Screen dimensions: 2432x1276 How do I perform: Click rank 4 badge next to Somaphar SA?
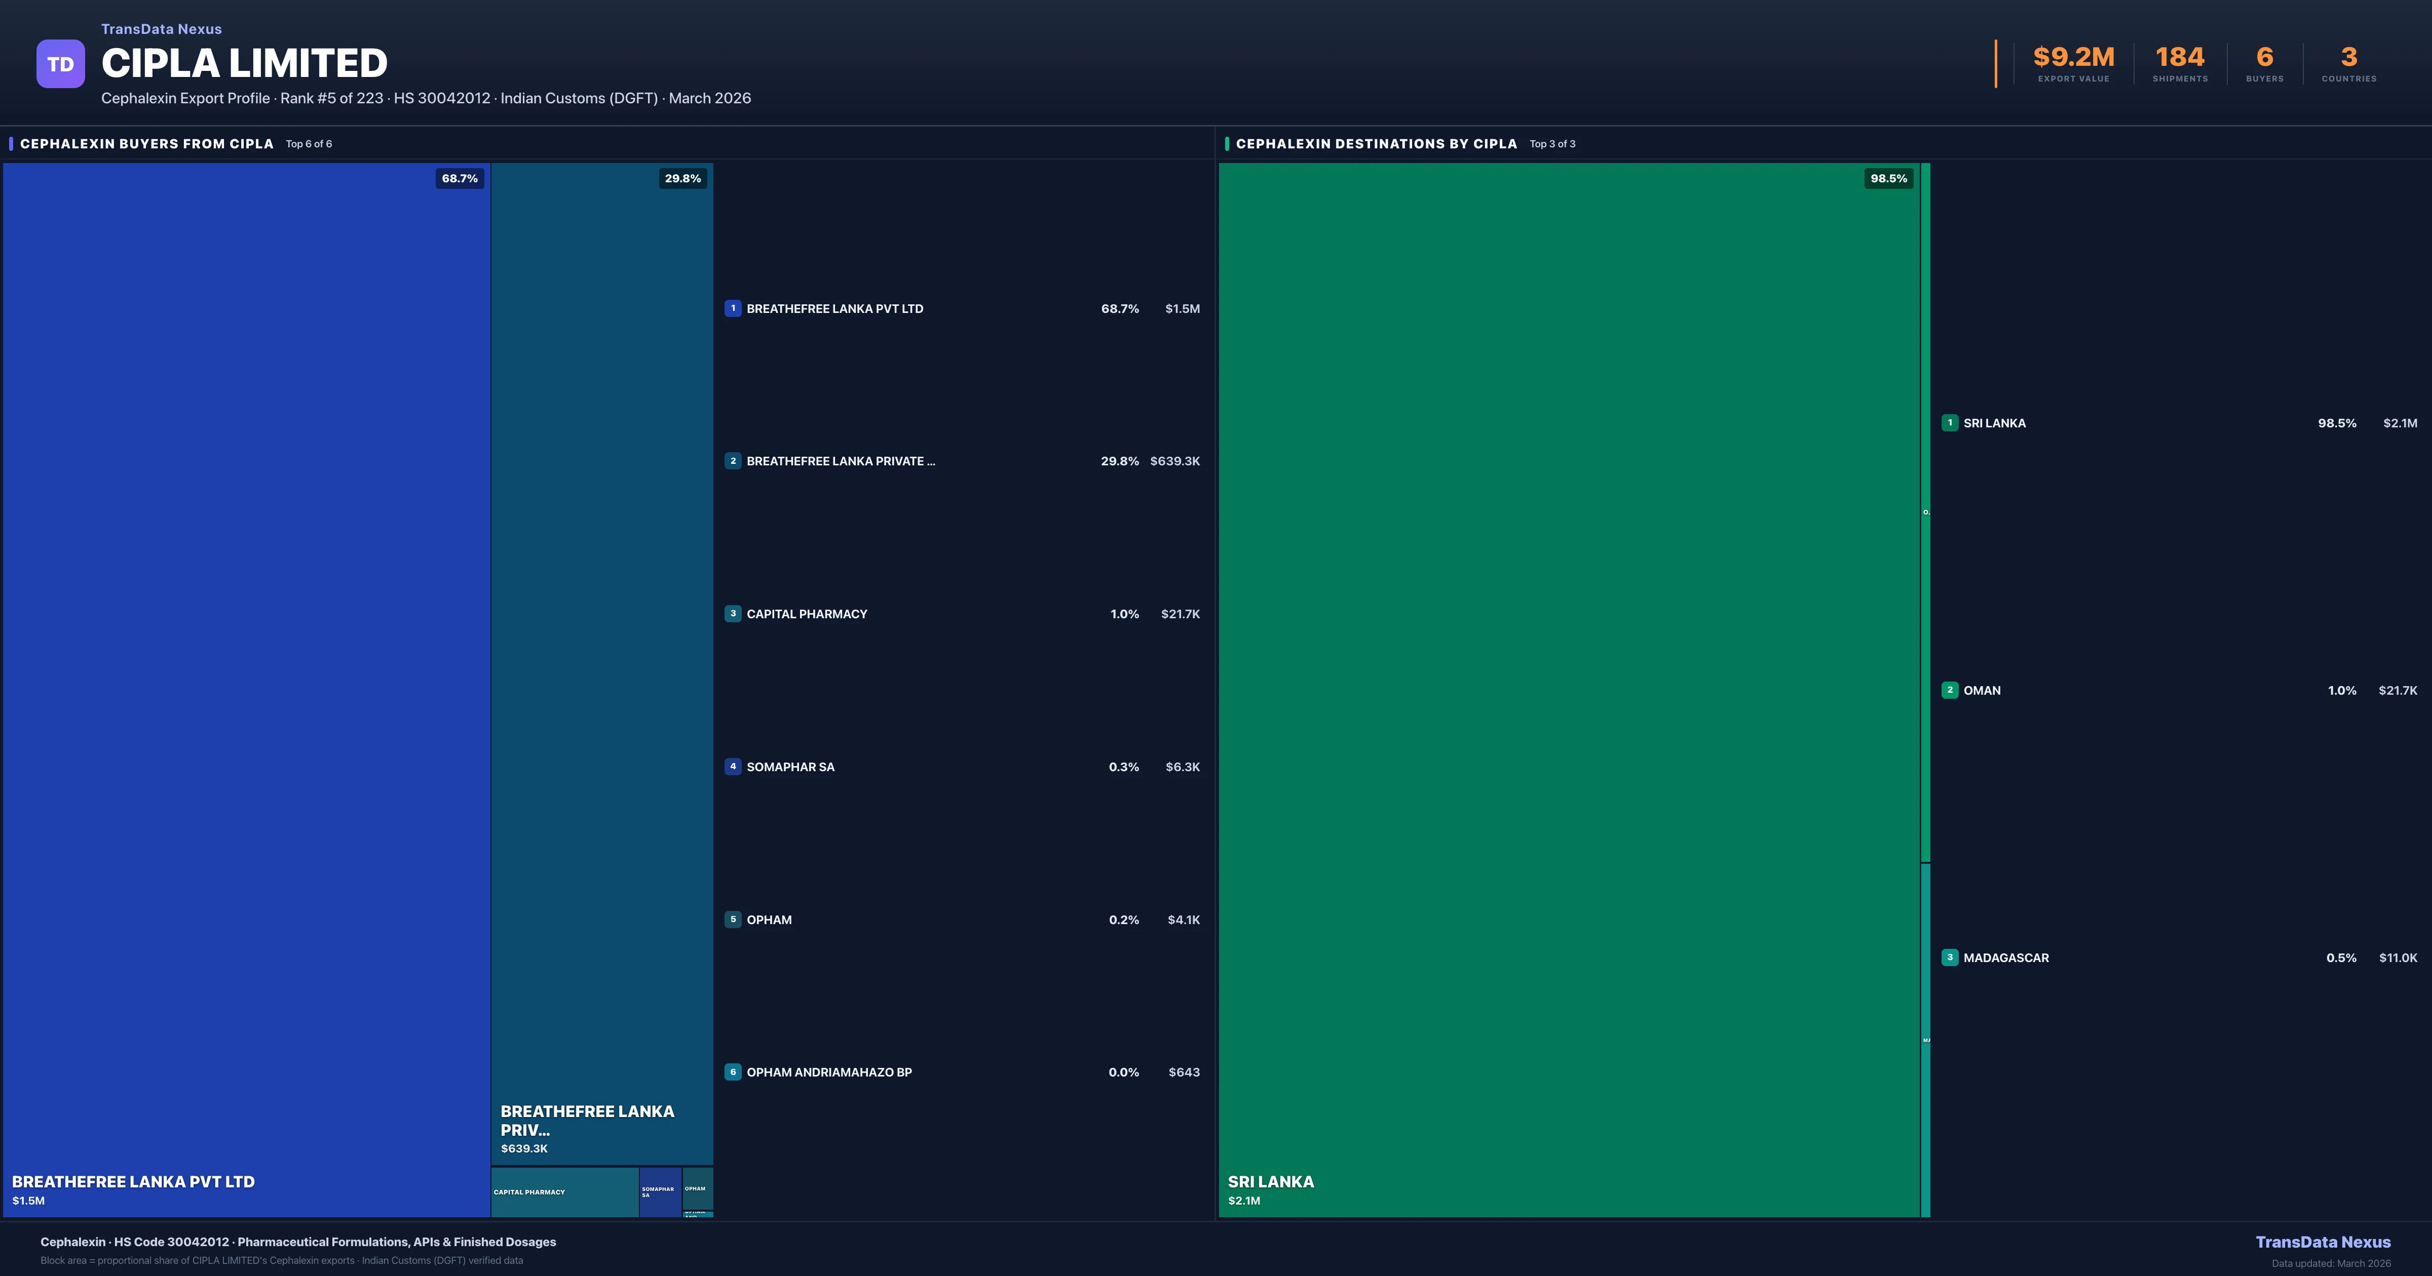pos(733,766)
